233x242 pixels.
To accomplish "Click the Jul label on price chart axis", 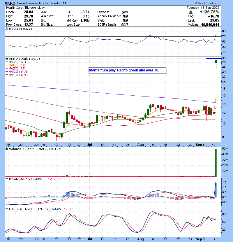I will pyautogui.click(x=90, y=145).
